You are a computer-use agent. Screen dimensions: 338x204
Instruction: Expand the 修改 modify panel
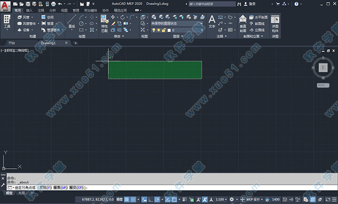click(x=119, y=36)
